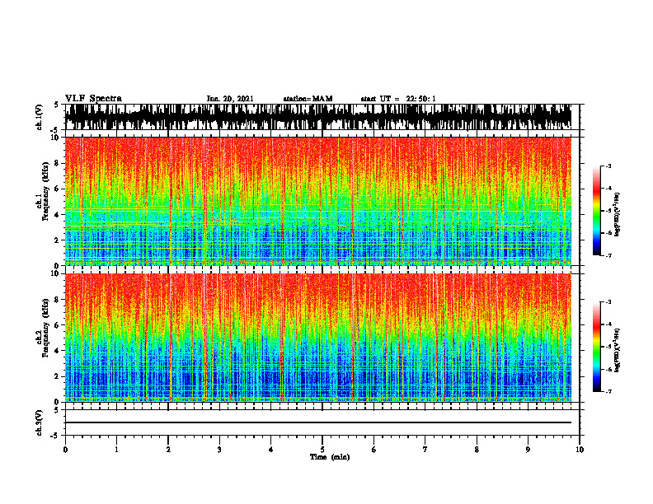Click inside the ch.2 spectrogram panel
The width and height of the screenshot is (653, 504).
[x=318, y=338]
